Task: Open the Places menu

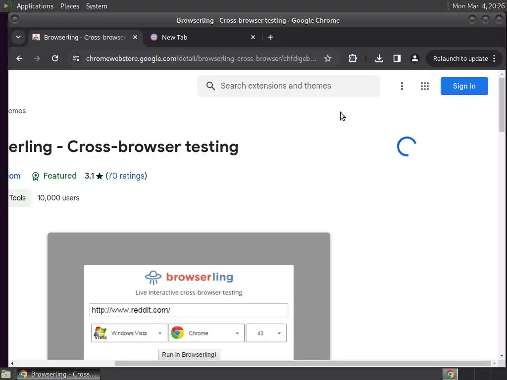Action: pyautogui.click(x=70, y=6)
